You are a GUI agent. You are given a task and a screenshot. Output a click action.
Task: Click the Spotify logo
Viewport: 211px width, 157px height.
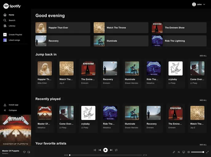point(12,6)
